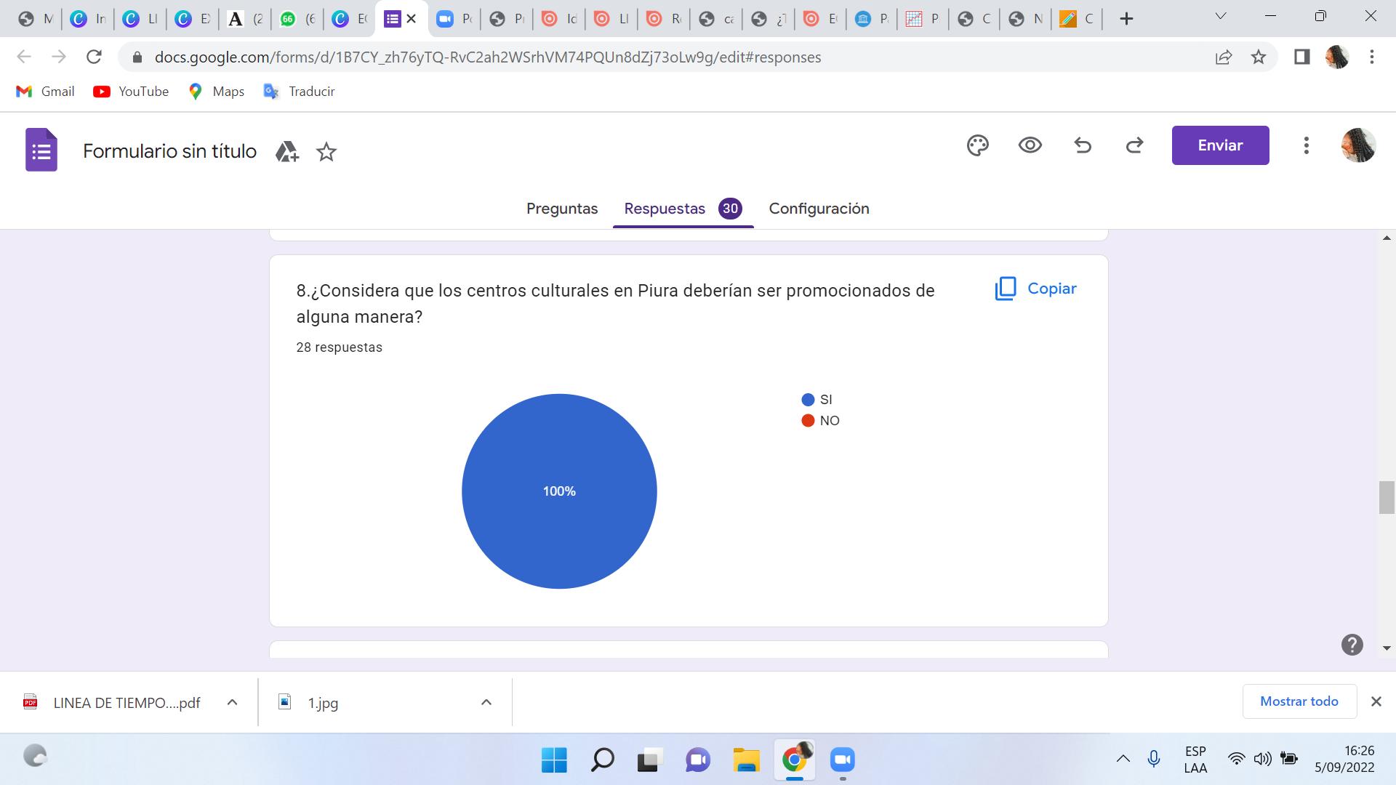This screenshot has height=785, width=1396.
Task: Open Task View on the taskbar
Action: coord(650,760)
